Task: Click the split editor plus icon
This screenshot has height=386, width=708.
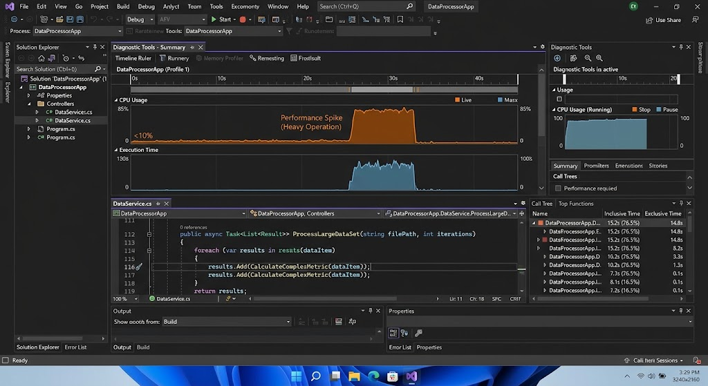Action: coord(521,213)
